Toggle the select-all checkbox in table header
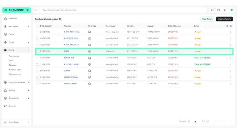Viewport: 237px width, 133px height. 37,26
